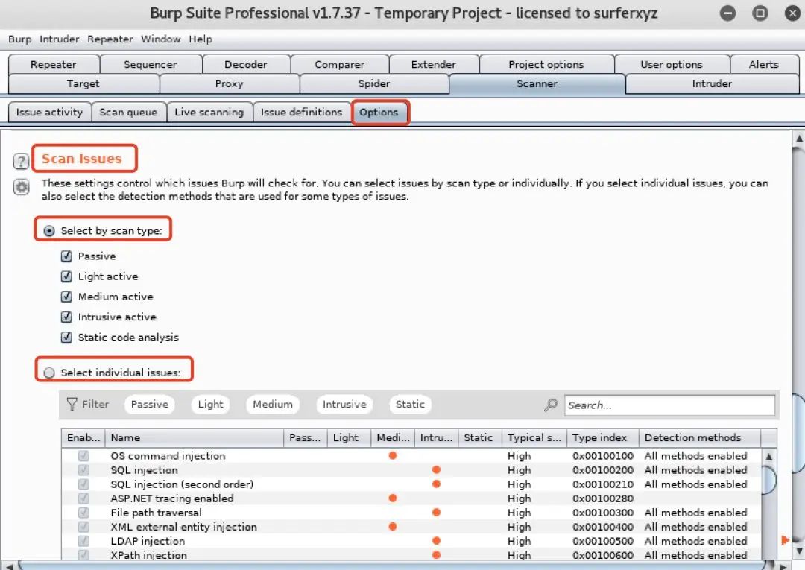This screenshot has height=570, width=805.
Task: Open the Scan Issues gear settings icon
Action: [21, 187]
